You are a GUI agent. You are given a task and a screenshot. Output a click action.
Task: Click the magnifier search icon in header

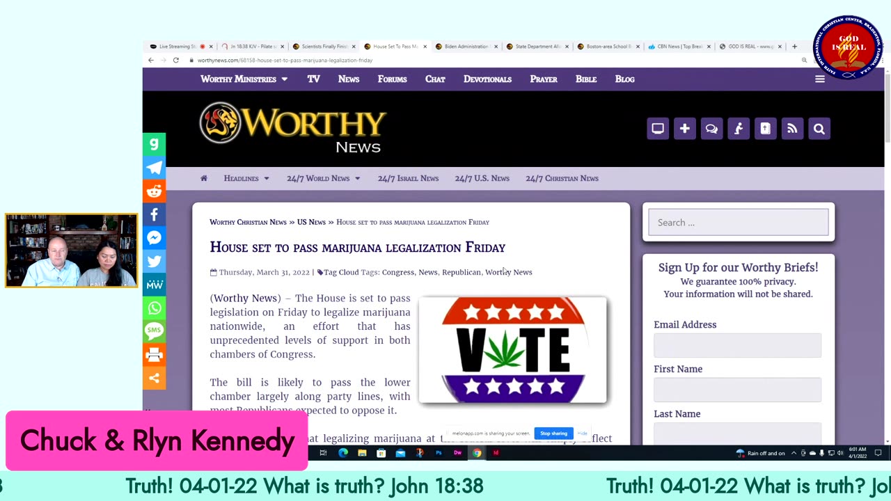[x=819, y=129]
